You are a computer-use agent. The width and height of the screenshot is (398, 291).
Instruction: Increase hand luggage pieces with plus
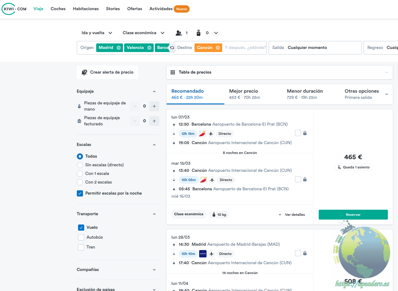click(154, 106)
